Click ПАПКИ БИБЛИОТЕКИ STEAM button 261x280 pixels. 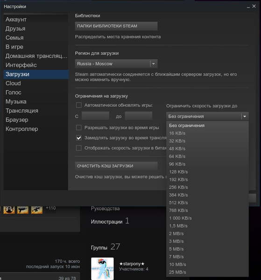116,26
